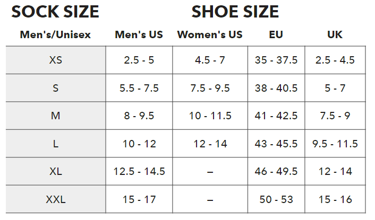Click the 50 - 53 EU cell
375x220 pixels.
point(276,200)
